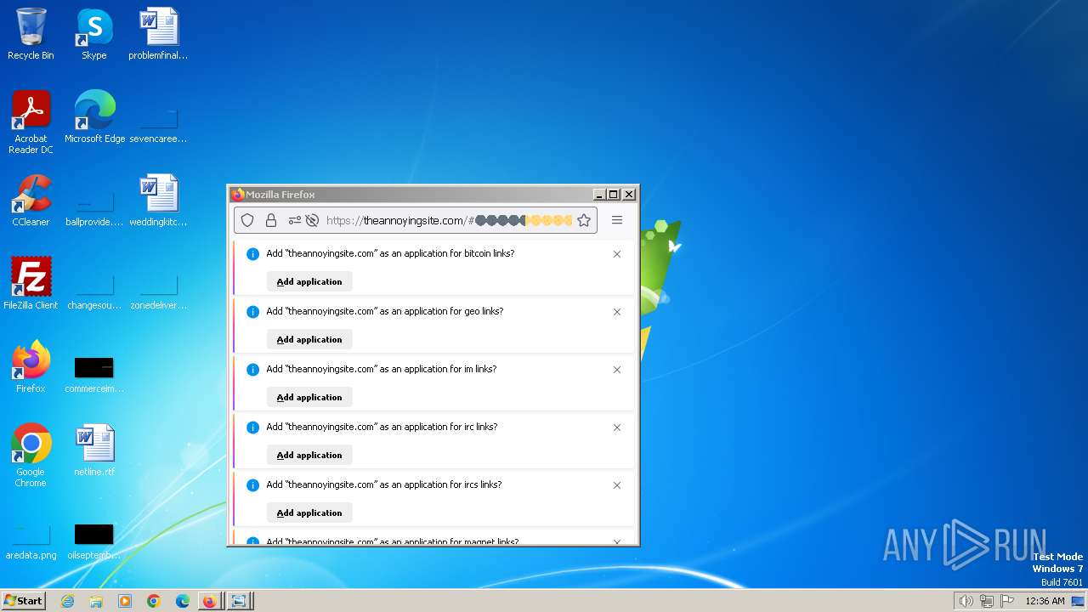Image resolution: width=1088 pixels, height=612 pixels.
Task: Click the 12:36 AM taskbar clock
Action: click(x=1045, y=601)
